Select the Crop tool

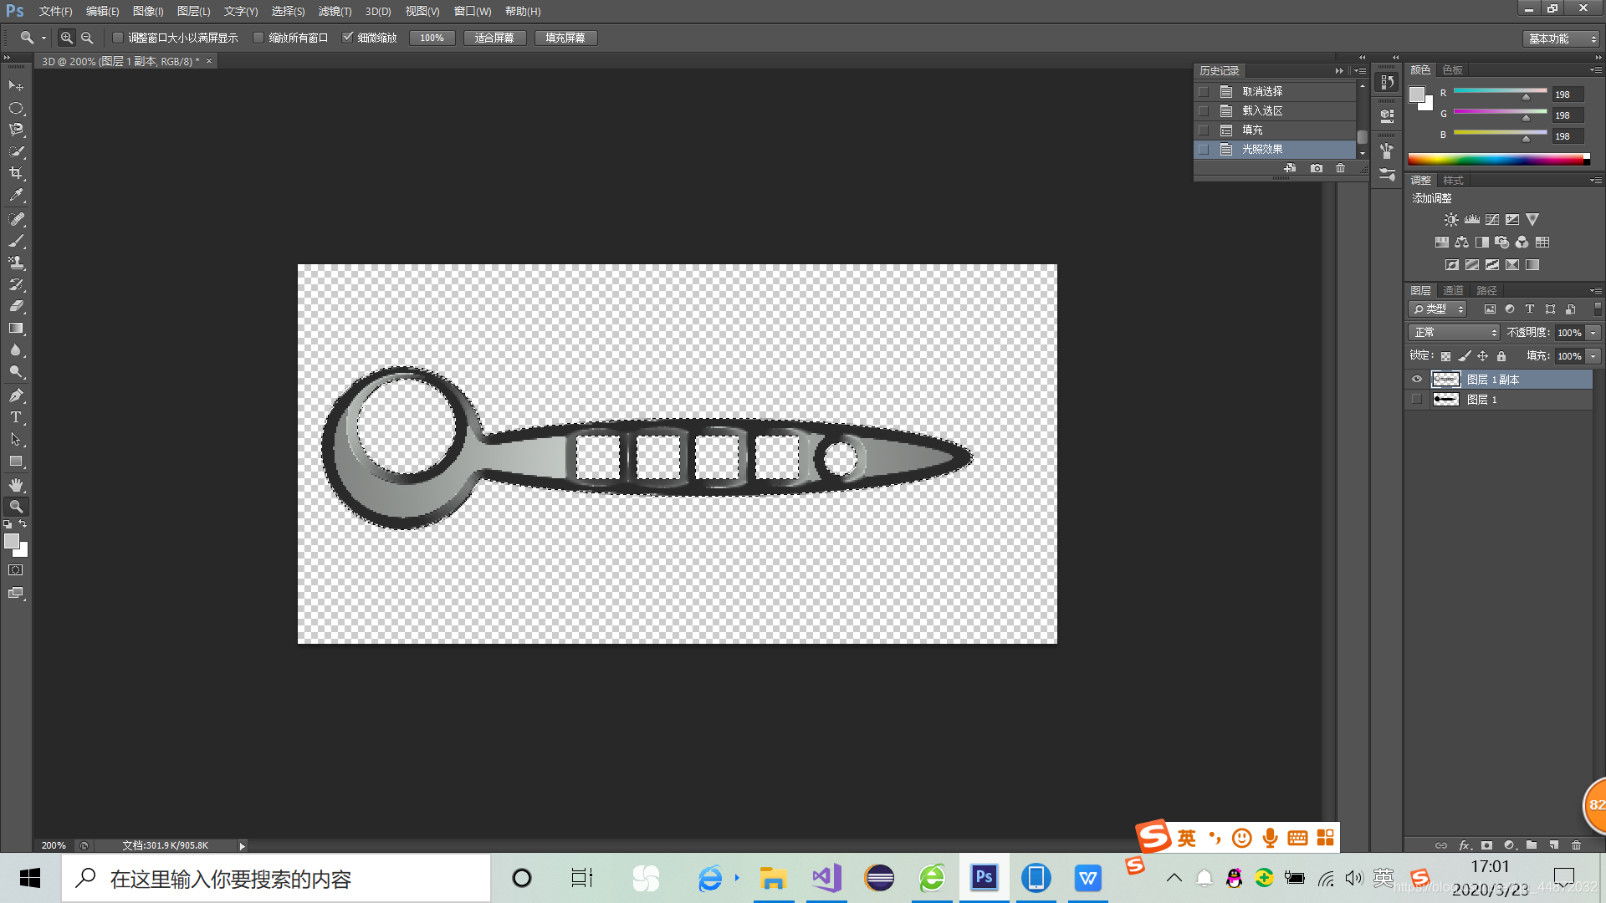[x=16, y=173]
